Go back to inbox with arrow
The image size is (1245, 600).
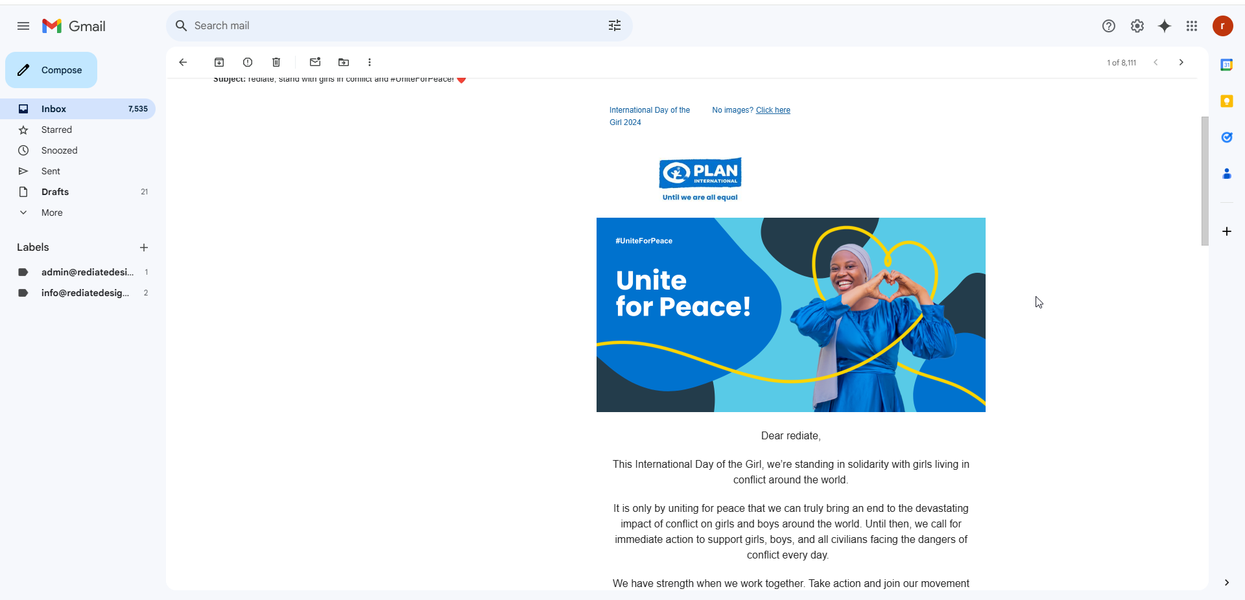[x=183, y=62]
